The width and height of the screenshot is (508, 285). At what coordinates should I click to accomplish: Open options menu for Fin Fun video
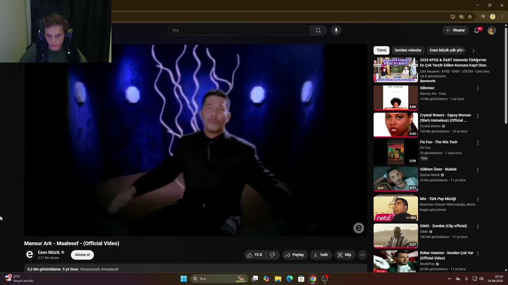pos(478,143)
